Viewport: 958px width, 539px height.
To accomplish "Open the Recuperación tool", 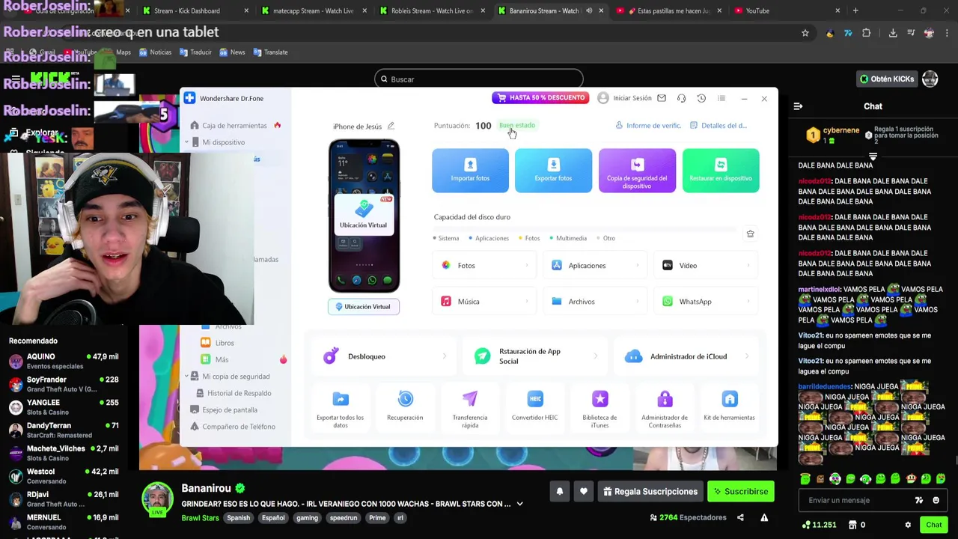I will coord(405,406).
